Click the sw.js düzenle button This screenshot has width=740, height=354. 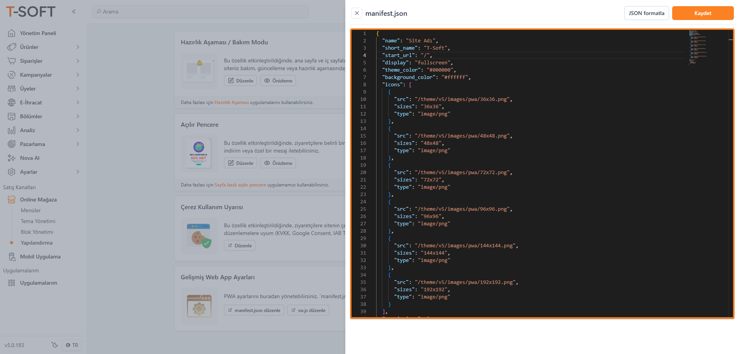point(308,310)
